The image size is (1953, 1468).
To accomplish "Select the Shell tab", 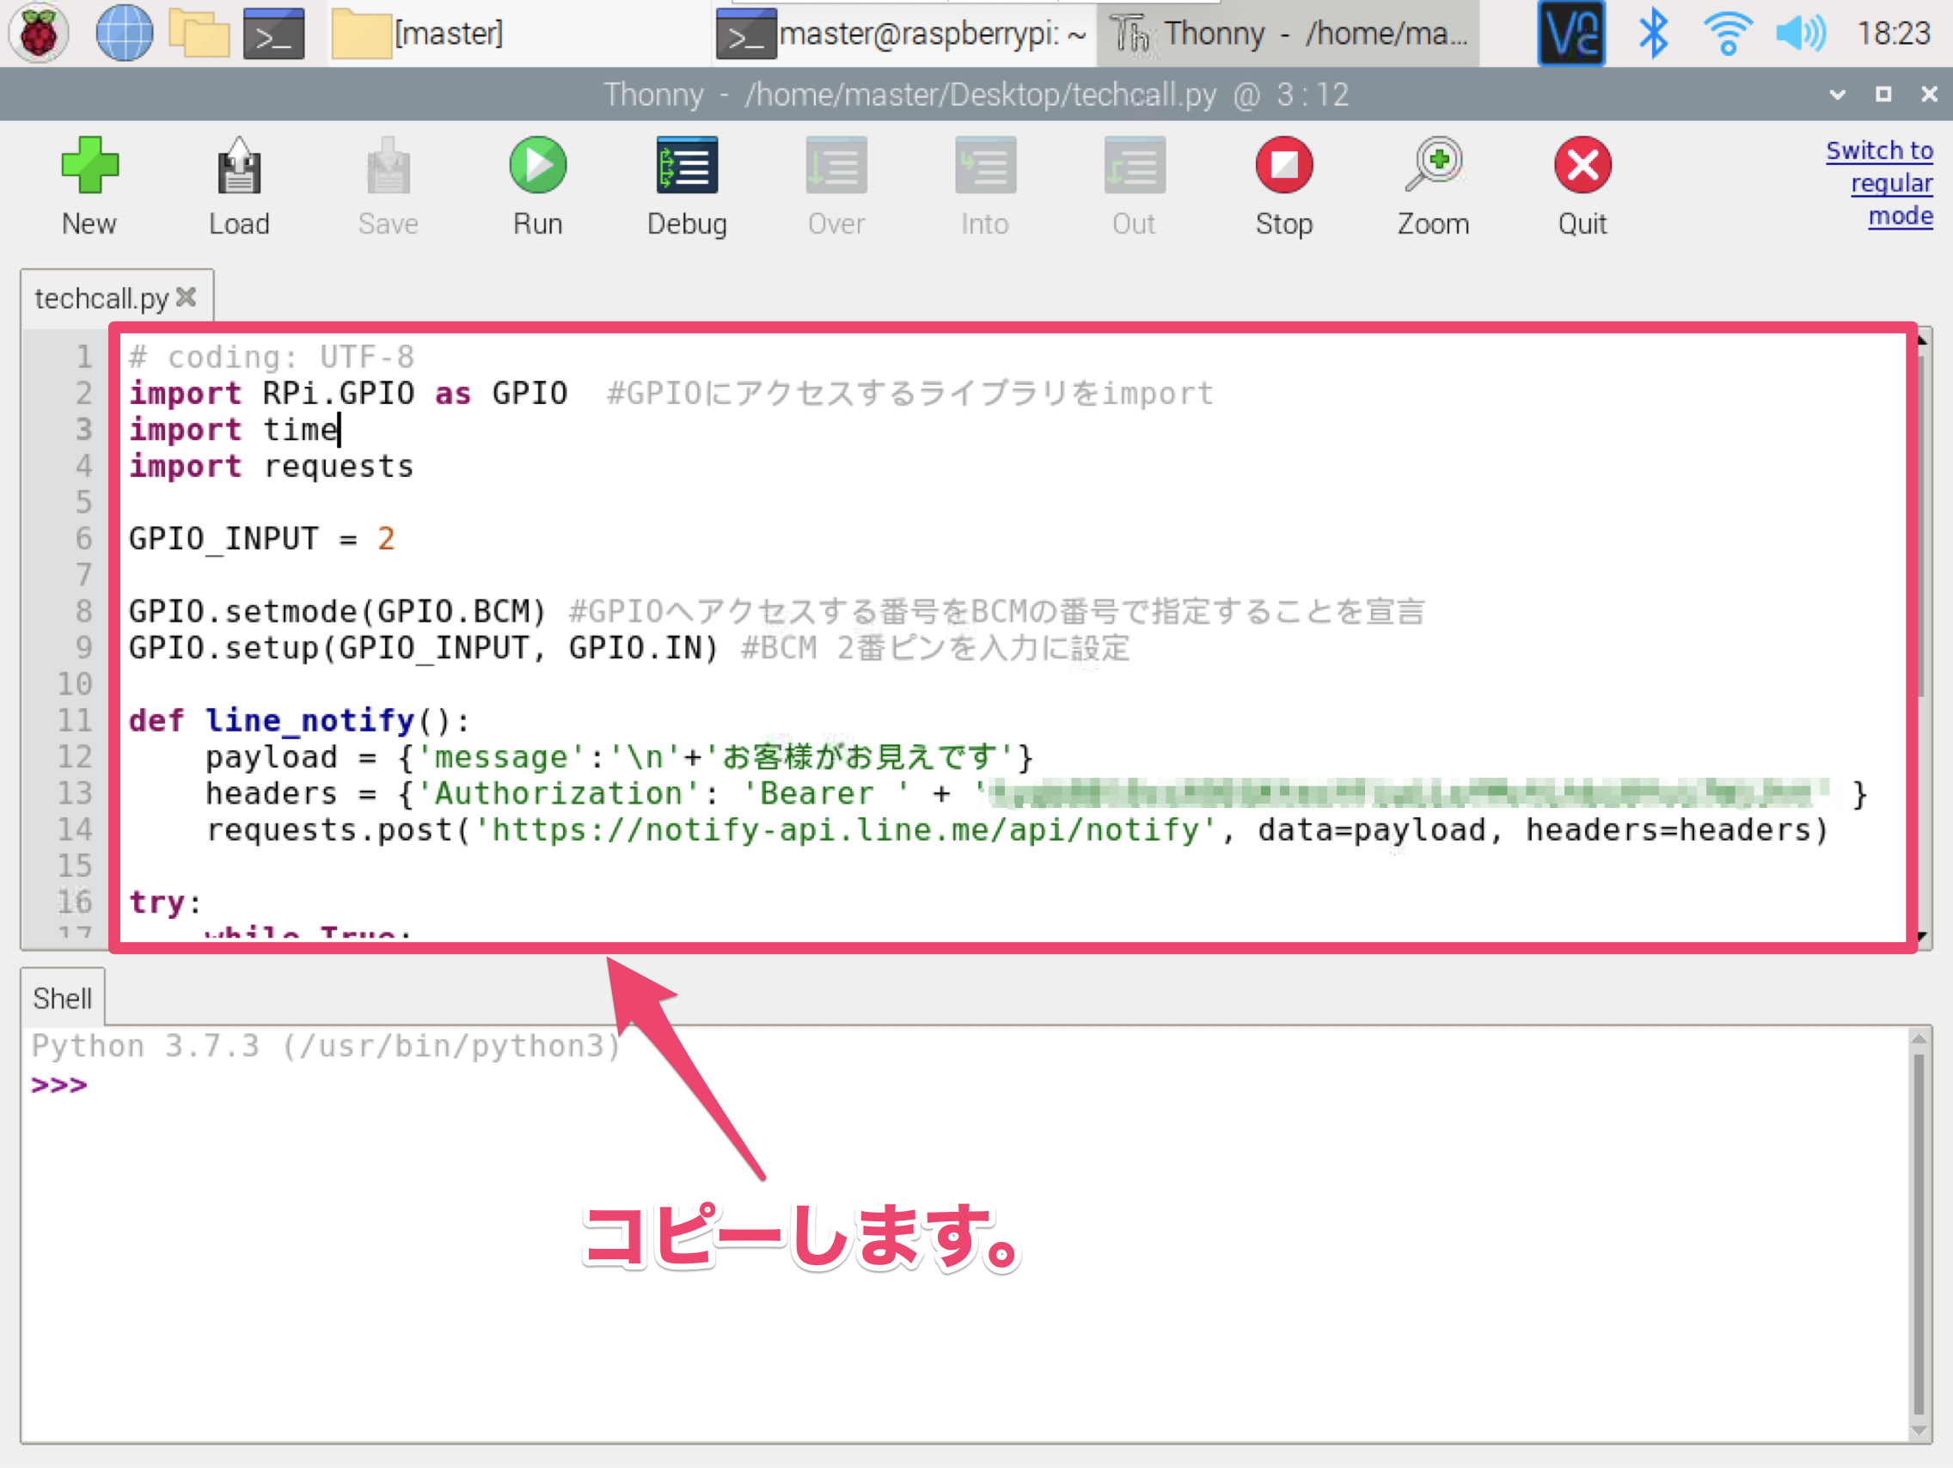I will (62, 999).
